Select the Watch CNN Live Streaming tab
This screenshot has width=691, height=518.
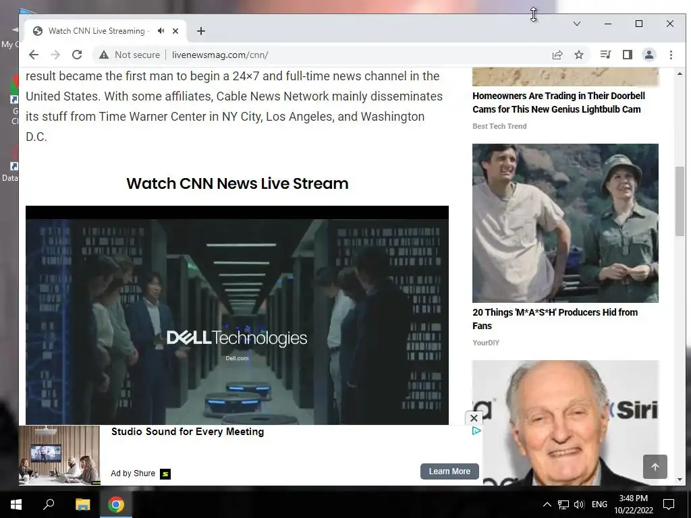pyautogui.click(x=96, y=31)
